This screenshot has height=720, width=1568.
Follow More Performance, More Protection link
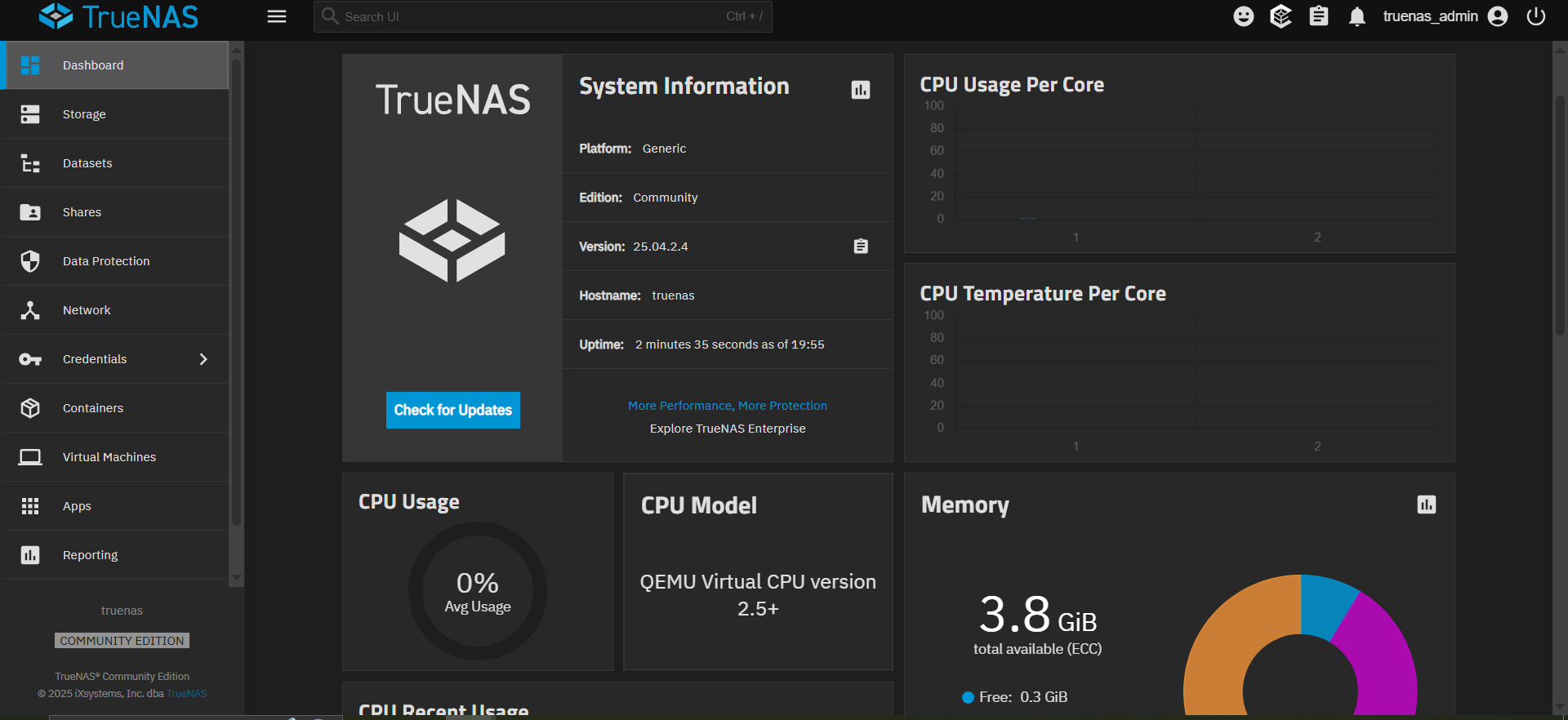pos(728,406)
